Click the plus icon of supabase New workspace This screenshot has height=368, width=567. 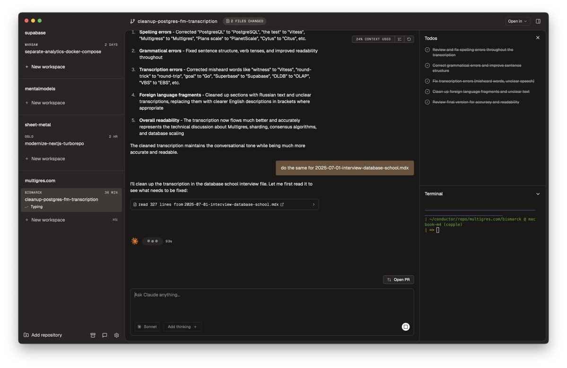click(27, 67)
